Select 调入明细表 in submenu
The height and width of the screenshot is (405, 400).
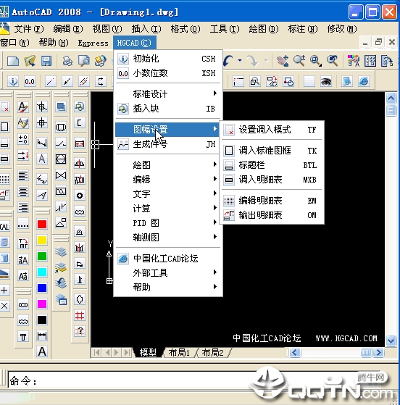point(272,179)
